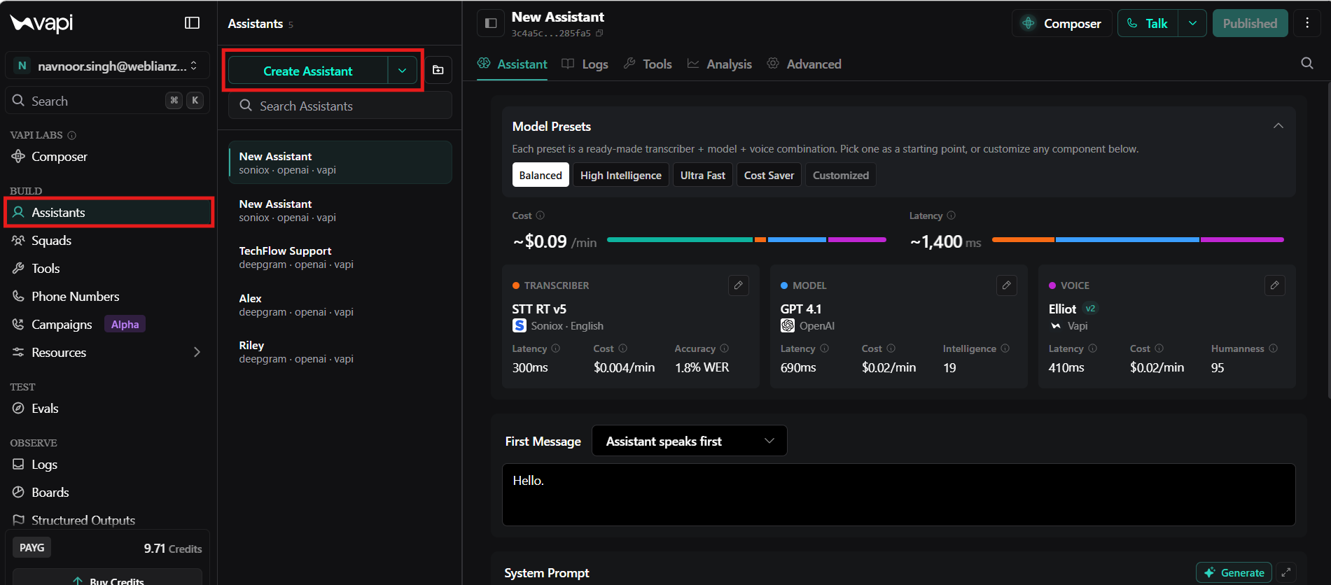This screenshot has height=585, width=1331.
Task: Click the search magnifier icon in the tab bar
Action: 1307,64
